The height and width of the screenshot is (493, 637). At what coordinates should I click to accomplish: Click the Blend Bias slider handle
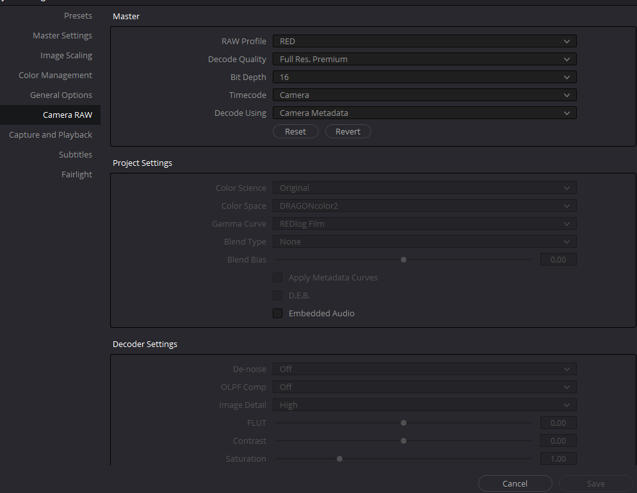pos(403,260)
